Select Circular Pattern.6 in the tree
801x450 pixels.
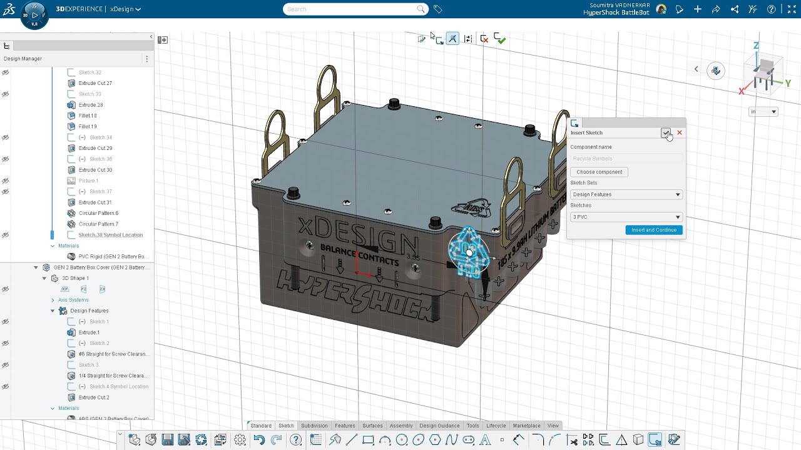click(x=98, y=213)
